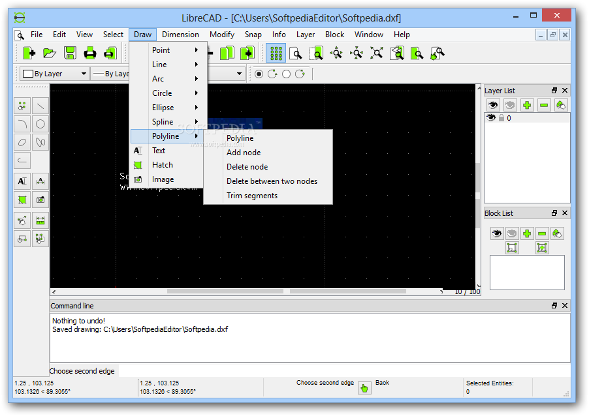Edit layer attributes in the Layer List

point(560,105)
